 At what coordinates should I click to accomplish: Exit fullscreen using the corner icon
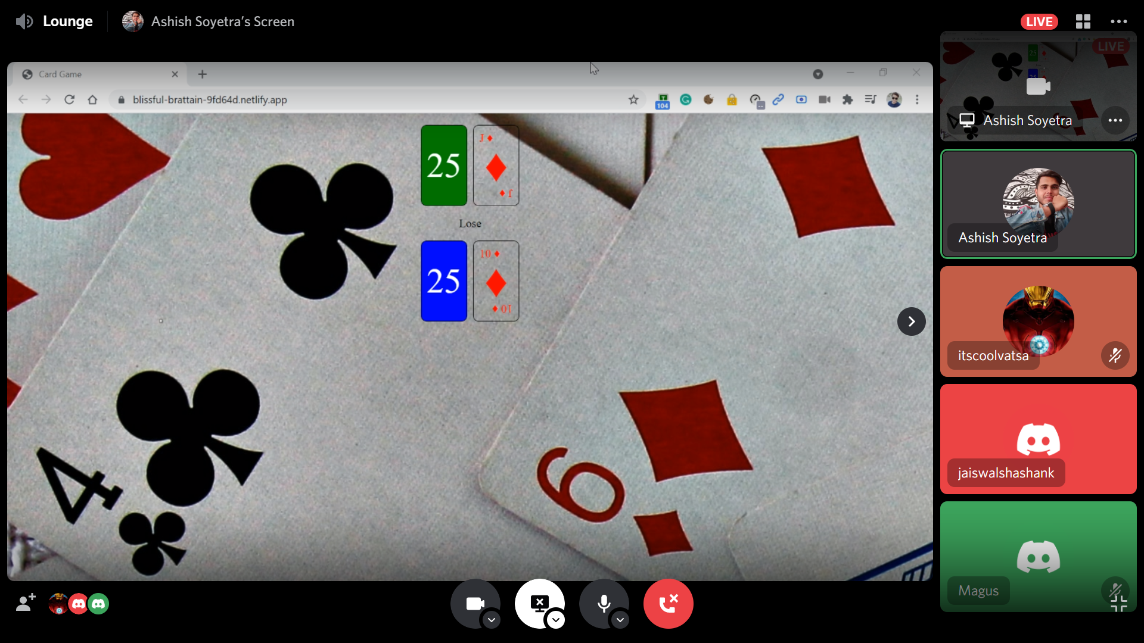[x=1118, y=604]
